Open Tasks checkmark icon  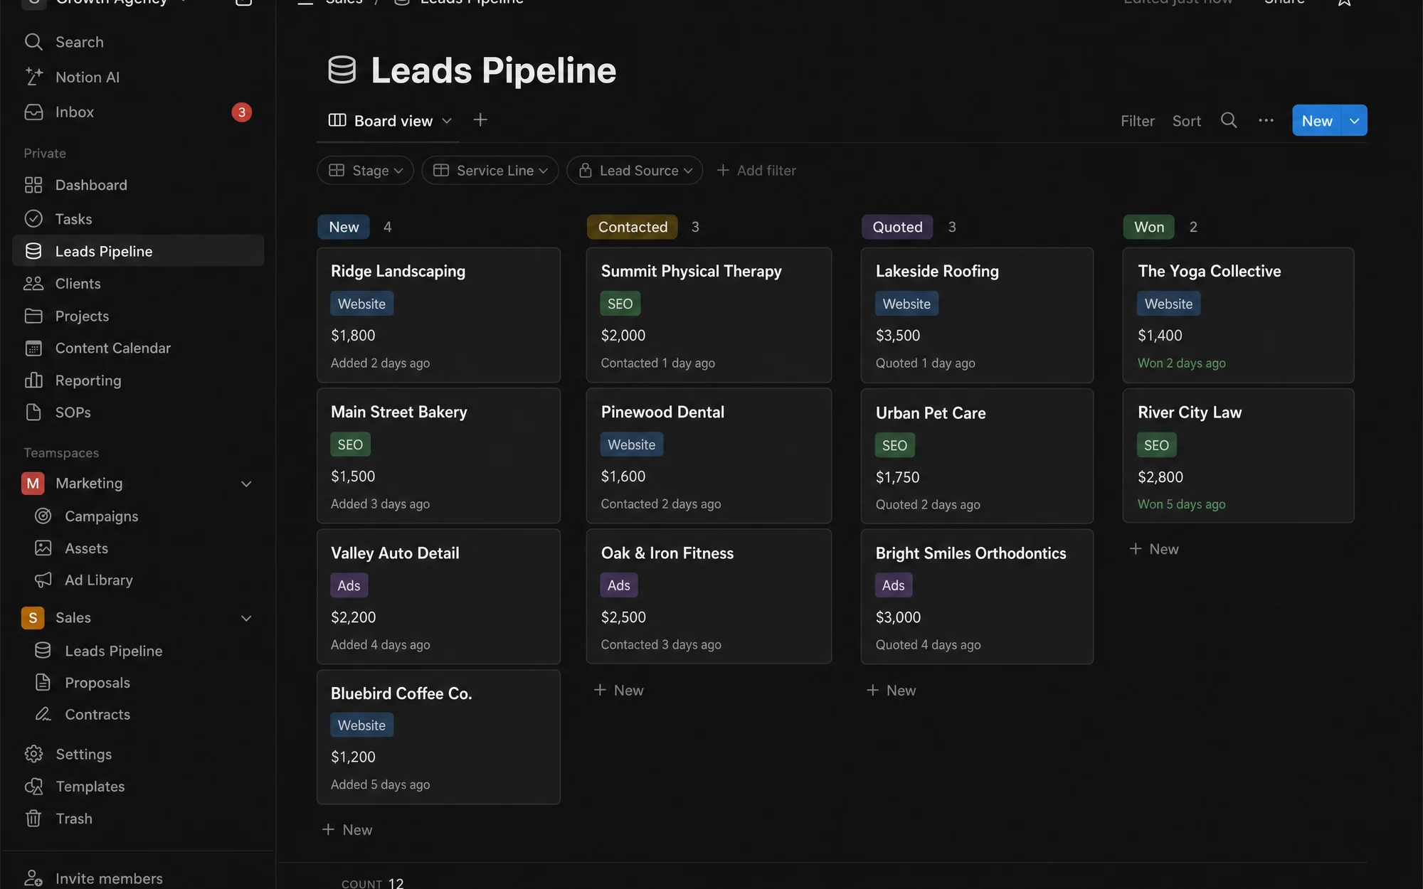pyautogui.click(x=33, y=218)
